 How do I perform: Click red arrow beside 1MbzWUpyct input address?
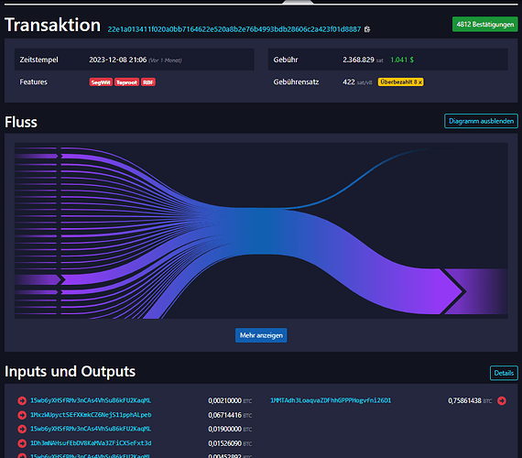(22, 415)
